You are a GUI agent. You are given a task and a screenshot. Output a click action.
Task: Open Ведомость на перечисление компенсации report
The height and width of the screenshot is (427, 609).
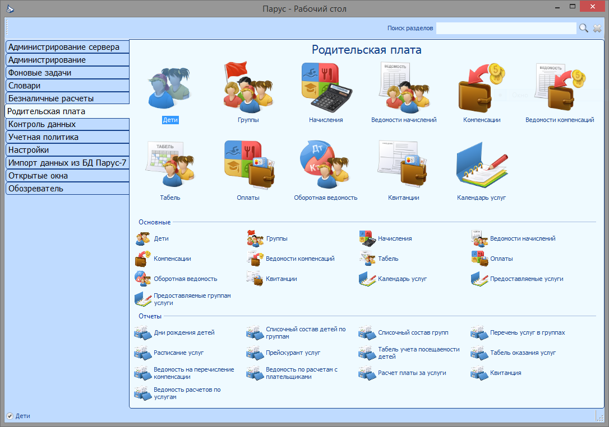pyautogui.click(x=194, y=373)
